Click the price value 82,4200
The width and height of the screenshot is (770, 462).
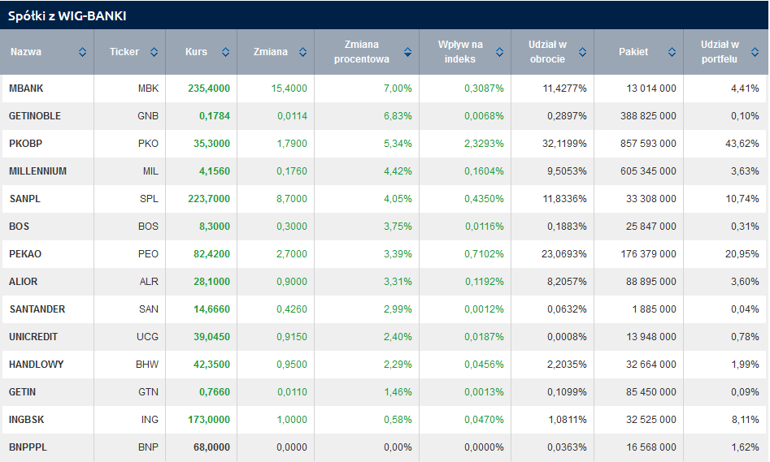click(x=211, y=254)
